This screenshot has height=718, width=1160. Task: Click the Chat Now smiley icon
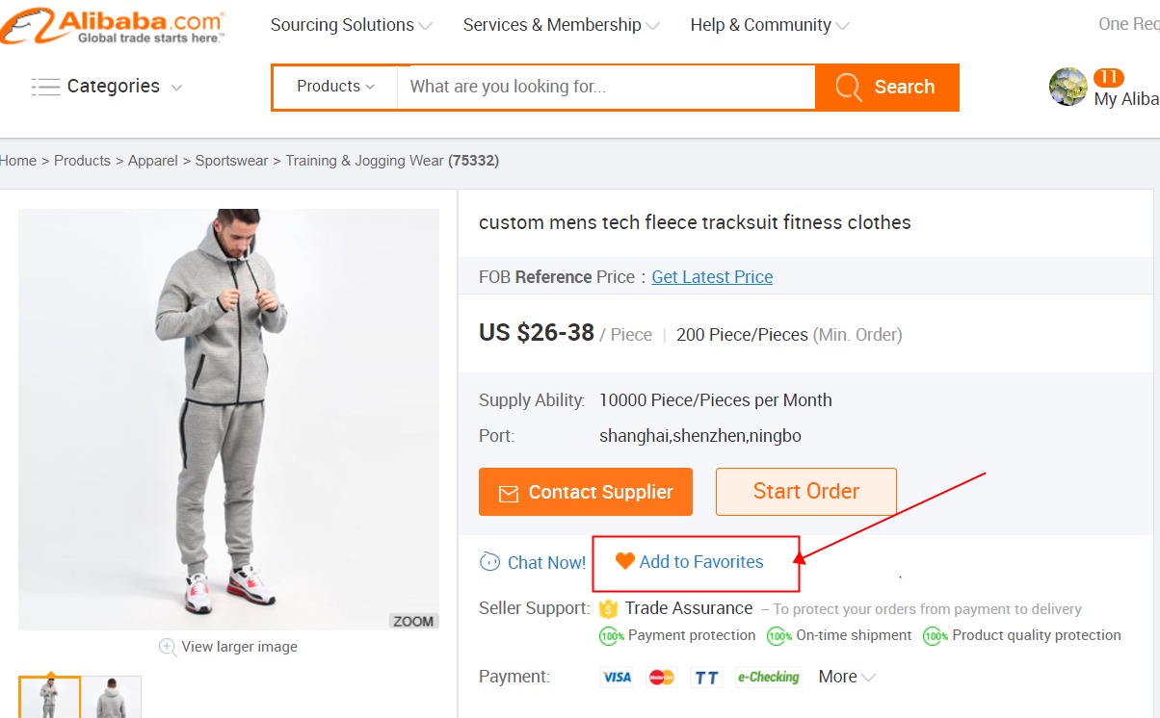489,562
